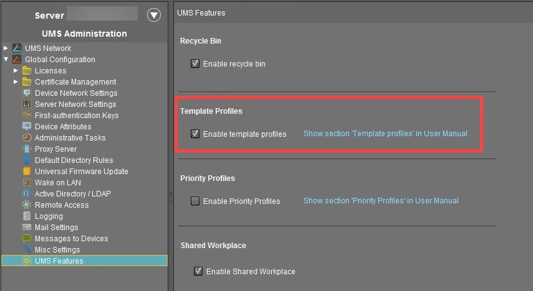This screenshot has width=533, height=291.
Task: Uncheck Enable template profiles
Action: click(x=195, y=134)
